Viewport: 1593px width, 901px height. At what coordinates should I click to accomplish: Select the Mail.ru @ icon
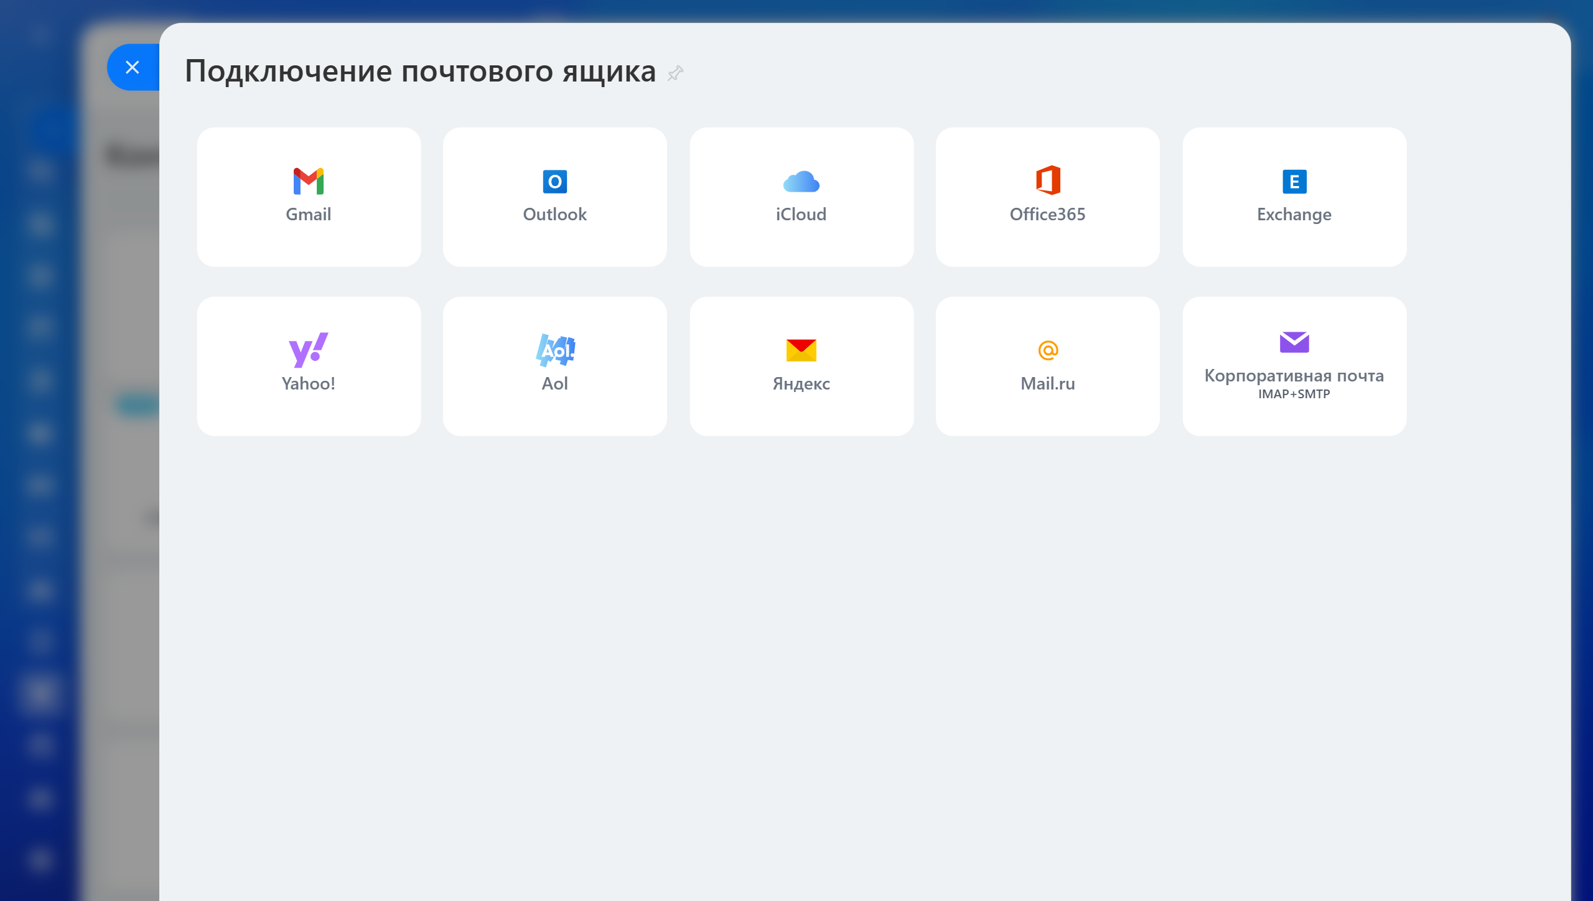tap(1048, 350)
